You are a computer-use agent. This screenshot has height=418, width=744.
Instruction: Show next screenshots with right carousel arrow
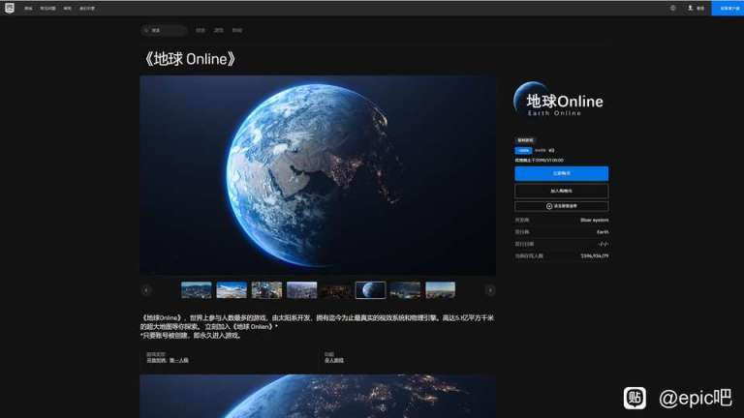click(x=490, y=290)
